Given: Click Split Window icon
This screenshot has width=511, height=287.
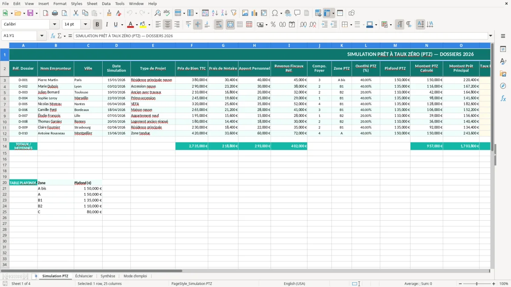Looking at the screenshot, I should click(340, 13).
